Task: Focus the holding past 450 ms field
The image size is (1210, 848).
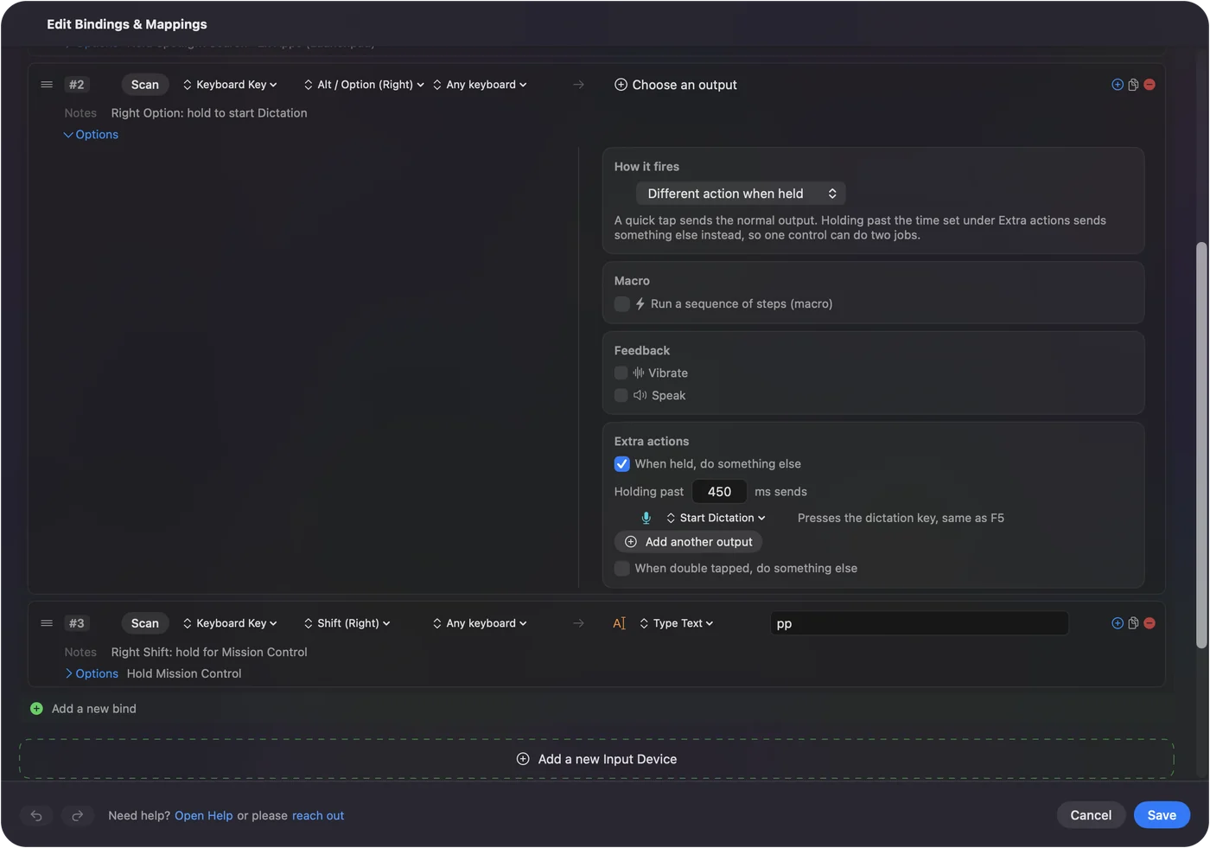Action: point(719,492)
